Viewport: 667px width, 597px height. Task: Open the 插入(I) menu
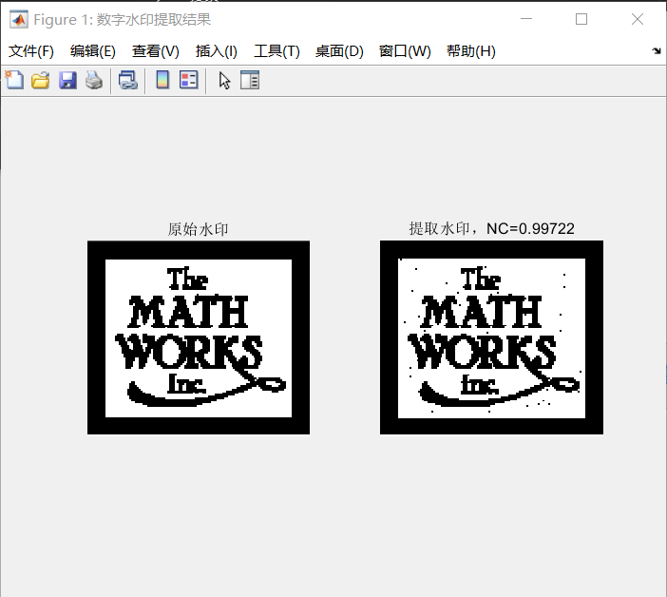click(x=216, y=51)
